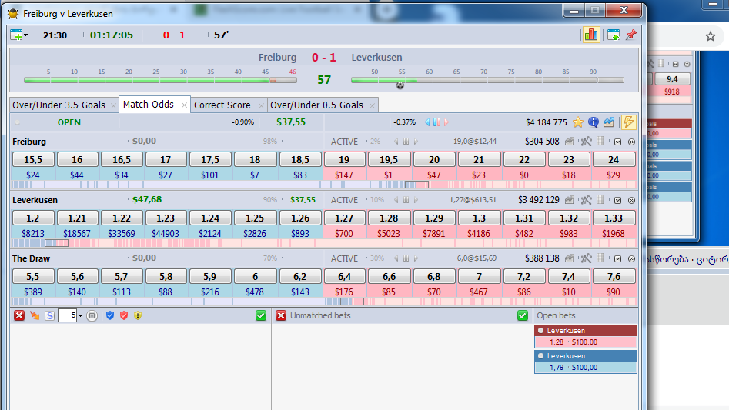Click the orange arrow icon in bet toolbar
This screenshot has width=729, height=410.
pyautogui.click(x=35, y=315)
